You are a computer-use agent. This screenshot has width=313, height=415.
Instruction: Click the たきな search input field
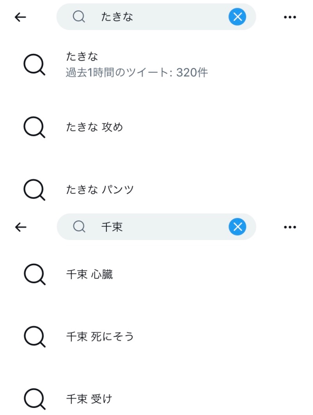pos(156,17)
